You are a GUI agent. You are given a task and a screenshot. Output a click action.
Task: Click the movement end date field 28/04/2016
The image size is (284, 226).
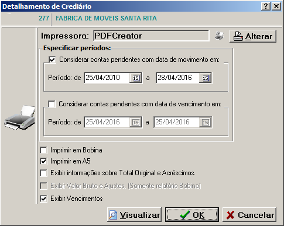177,78
